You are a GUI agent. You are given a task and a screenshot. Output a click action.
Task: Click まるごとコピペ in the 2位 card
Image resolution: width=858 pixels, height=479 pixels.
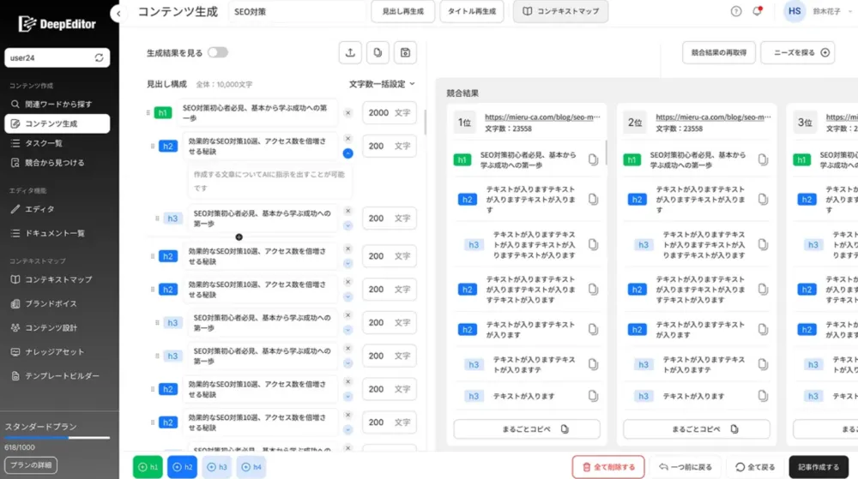tap(697, 429)
